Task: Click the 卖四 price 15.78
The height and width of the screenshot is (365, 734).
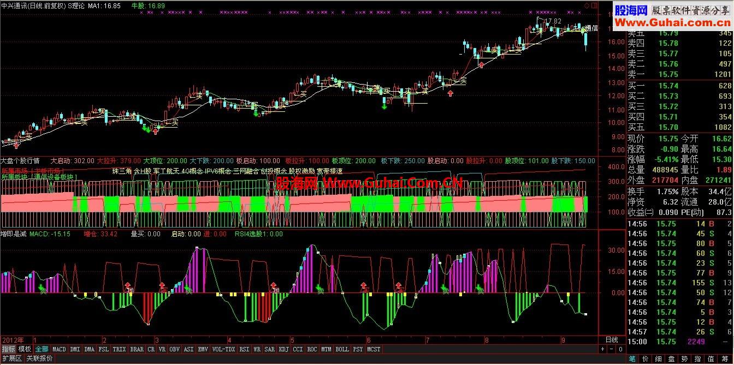Action: pos(668,44)
